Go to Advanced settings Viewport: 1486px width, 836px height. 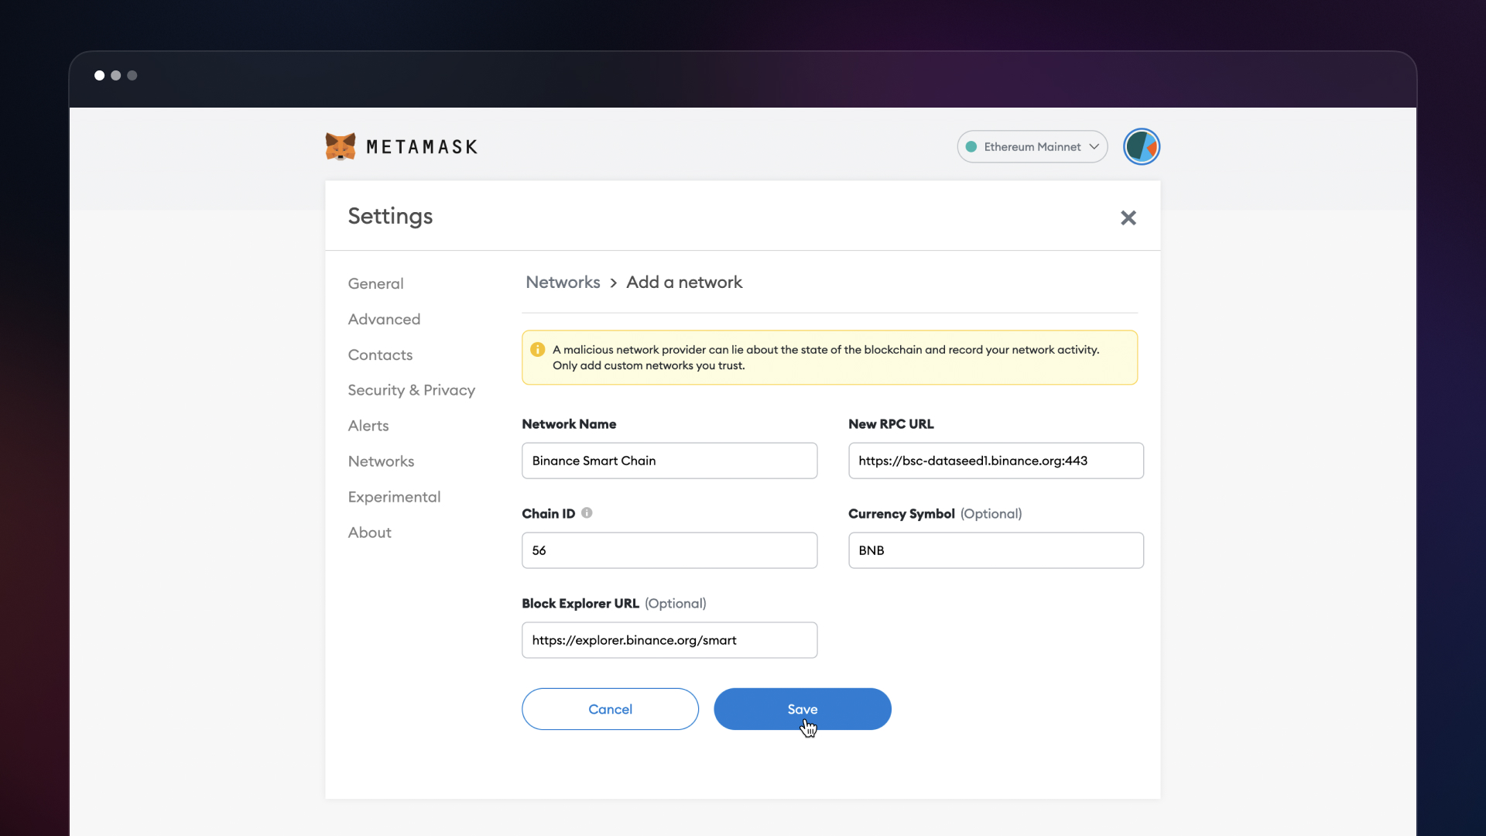[x=384, y=319]
